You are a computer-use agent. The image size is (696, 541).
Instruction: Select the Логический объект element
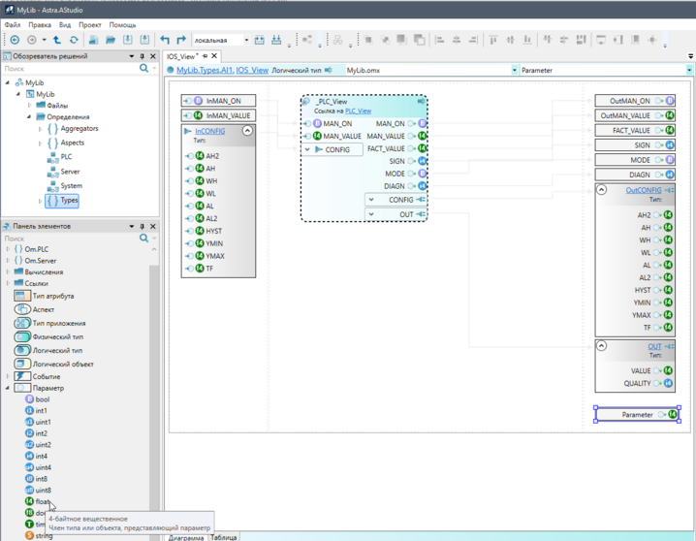click(63, 364)
